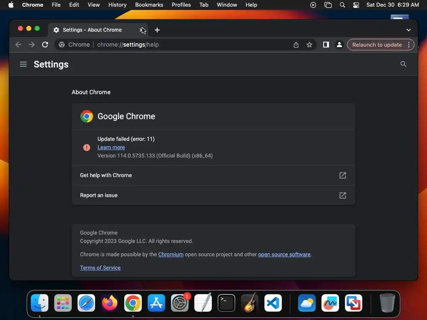The width and height of the screenshot is (427, 320).
Task: Open the Chromium link
Action: (171, 255)
